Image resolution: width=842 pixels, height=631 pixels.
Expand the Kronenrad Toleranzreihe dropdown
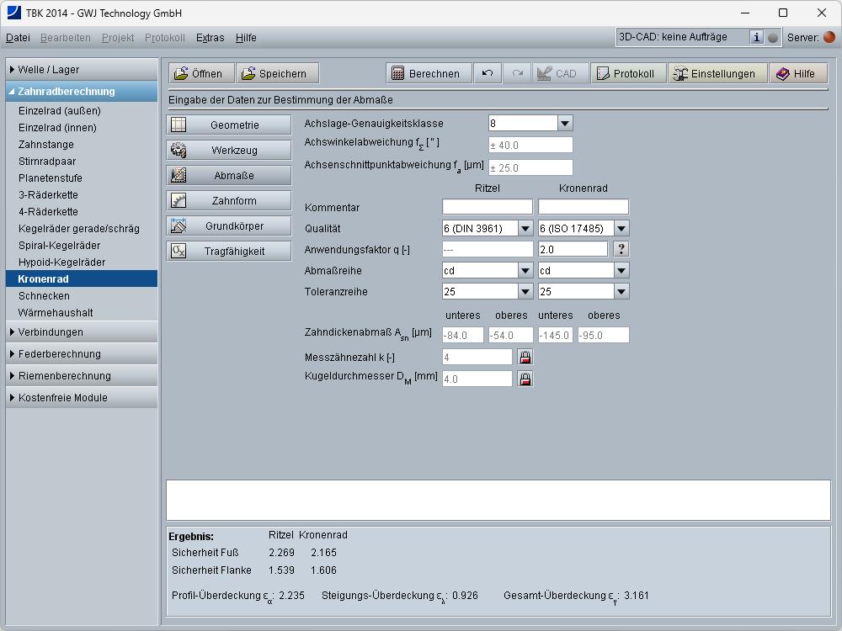pyautogui.click(x=621, y=291)
